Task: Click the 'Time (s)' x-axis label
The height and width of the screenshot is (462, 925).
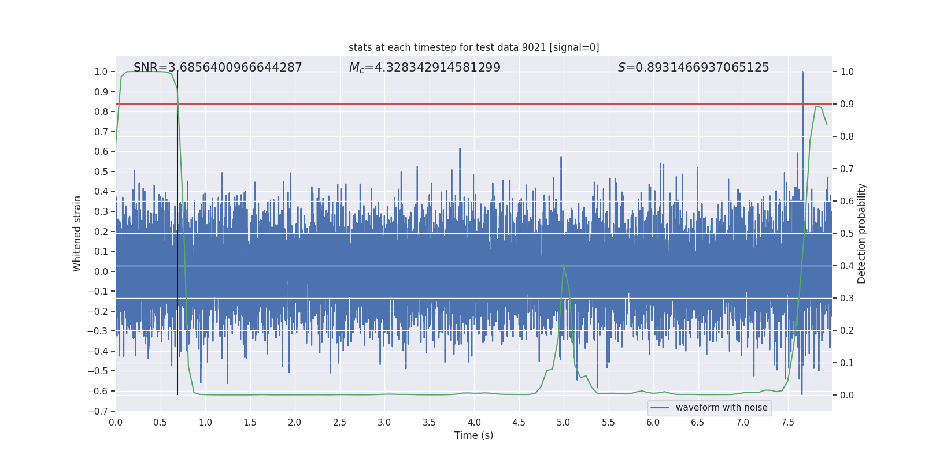Action: coord(473,435)
